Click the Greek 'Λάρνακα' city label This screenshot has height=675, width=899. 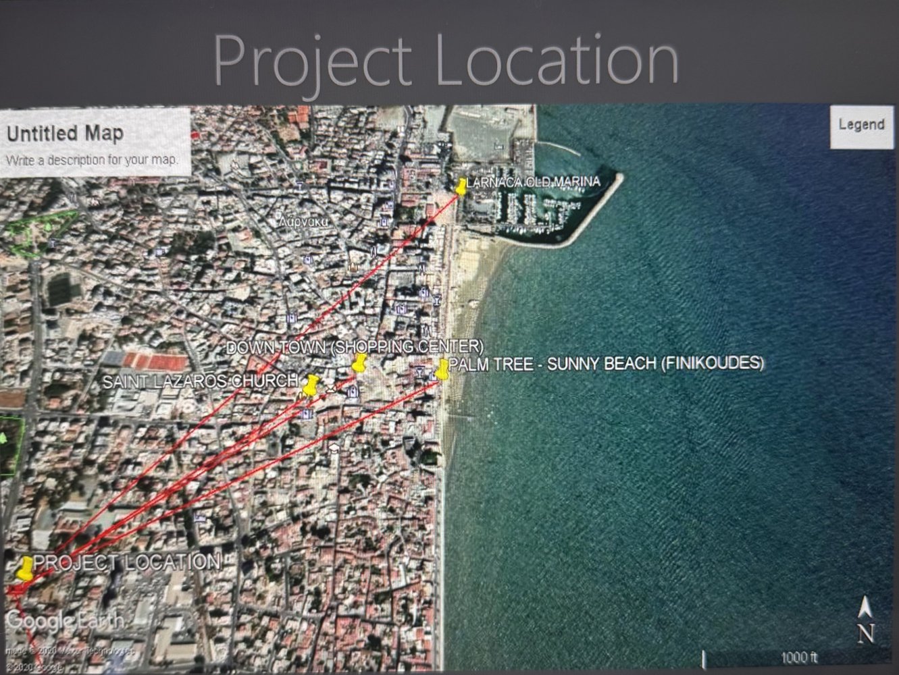click(x=305, y=221)
